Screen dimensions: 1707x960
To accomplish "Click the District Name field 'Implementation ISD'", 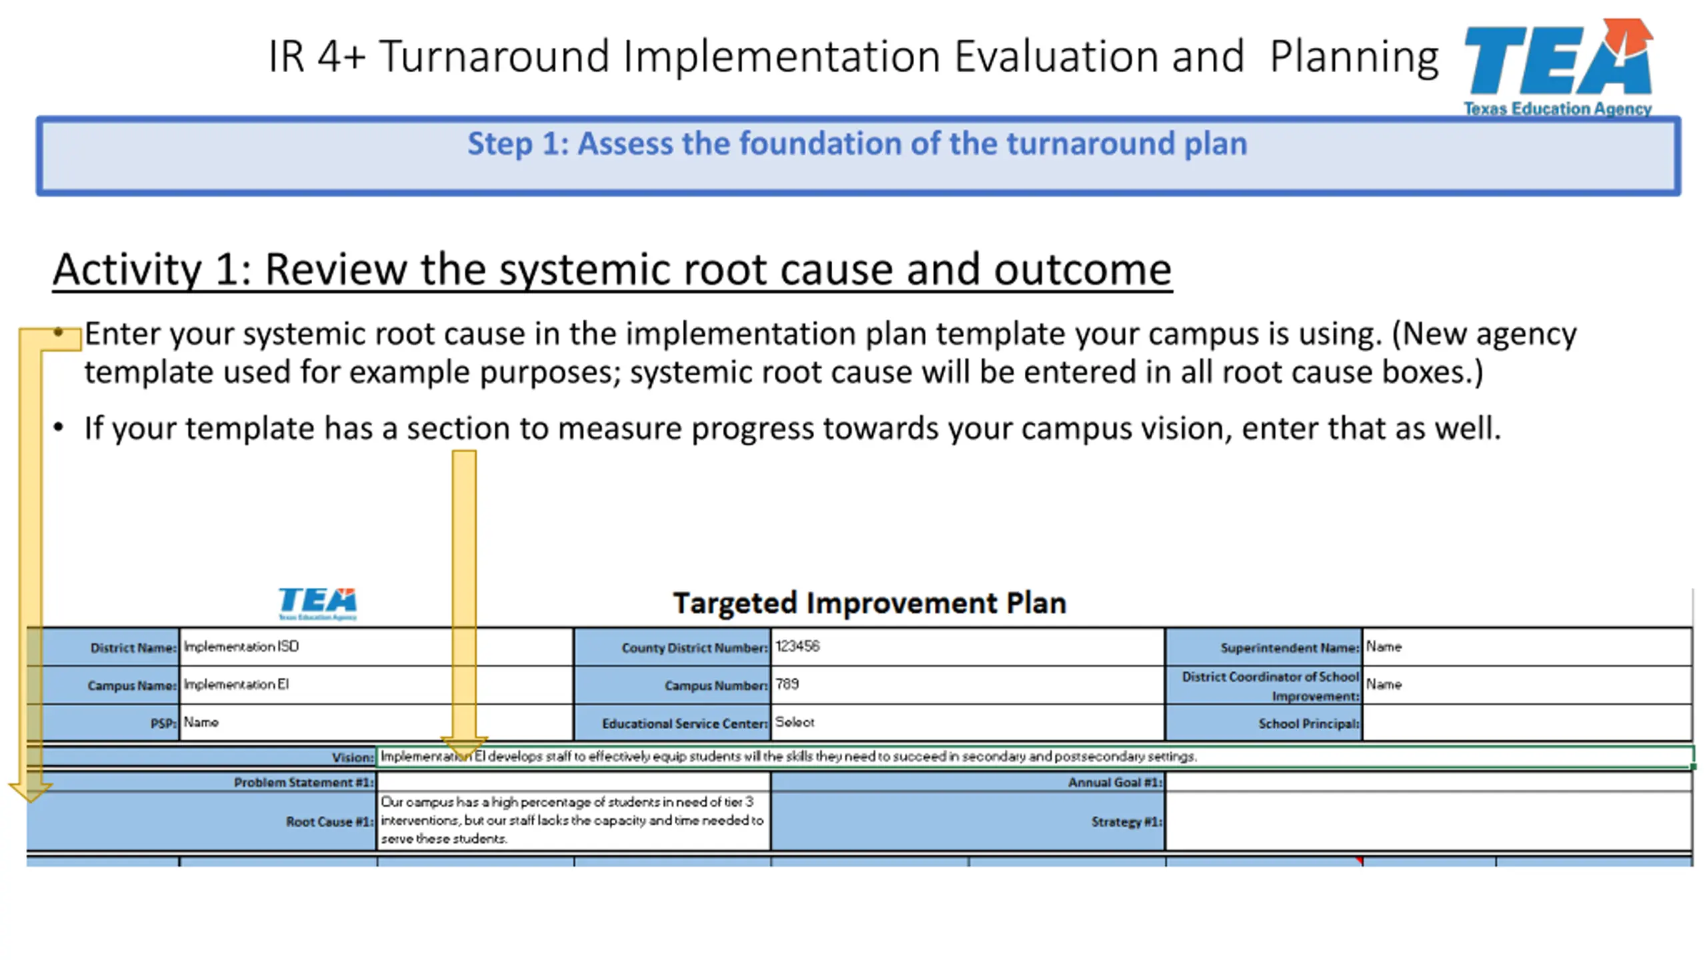I will click(x=376, y=647).
